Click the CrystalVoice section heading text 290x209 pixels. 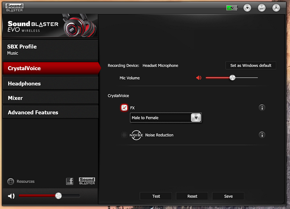119,96
